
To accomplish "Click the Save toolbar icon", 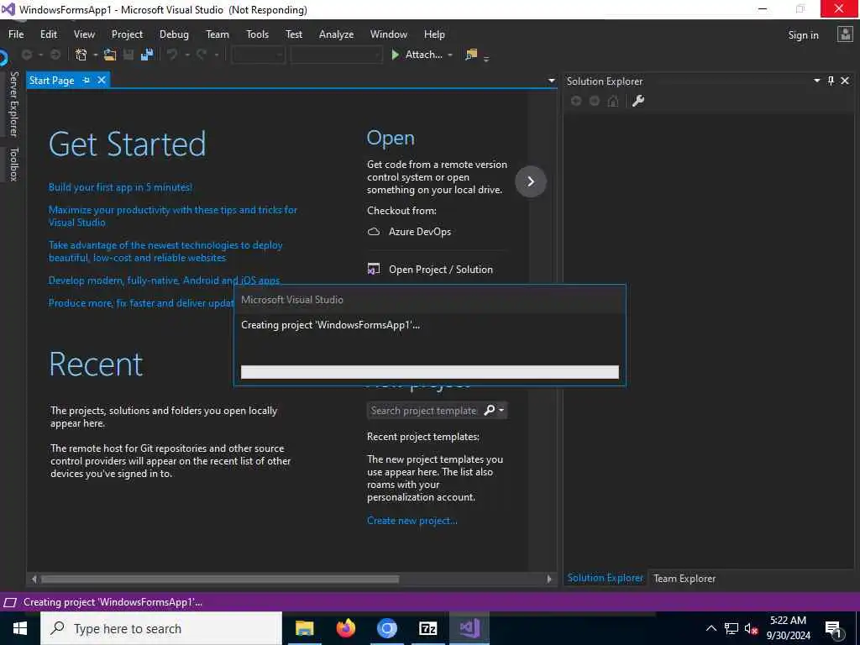I will point(128,55).
